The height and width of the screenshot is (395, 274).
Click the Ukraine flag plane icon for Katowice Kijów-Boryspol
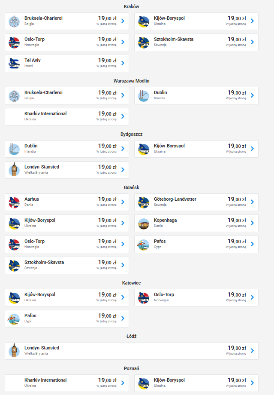click(14, 298)
